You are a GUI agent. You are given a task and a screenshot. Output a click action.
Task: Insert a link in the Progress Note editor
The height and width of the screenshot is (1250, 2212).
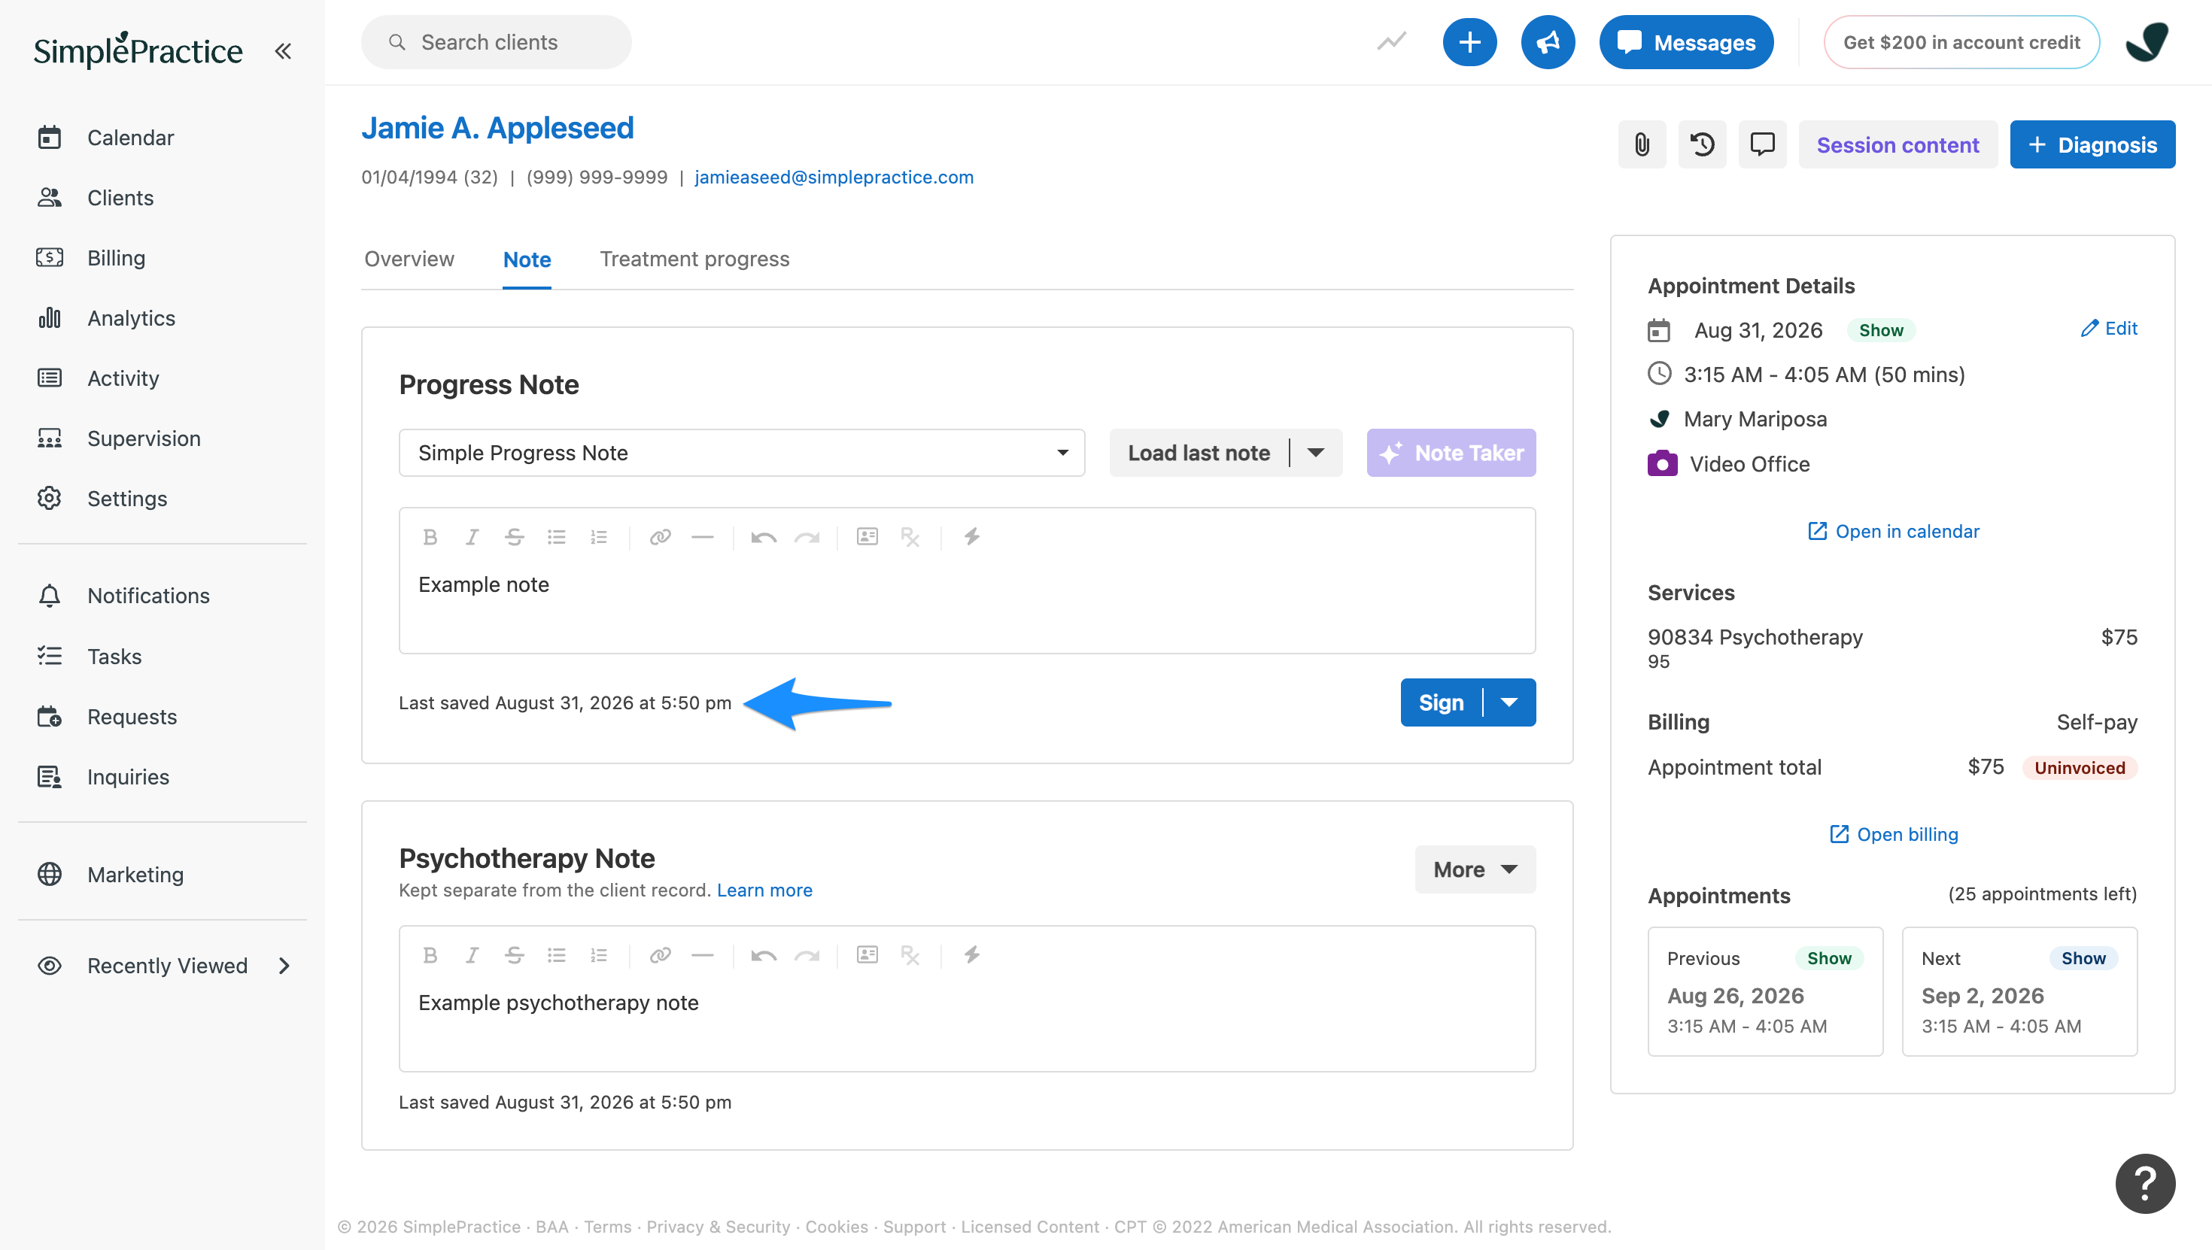(660, 538)
